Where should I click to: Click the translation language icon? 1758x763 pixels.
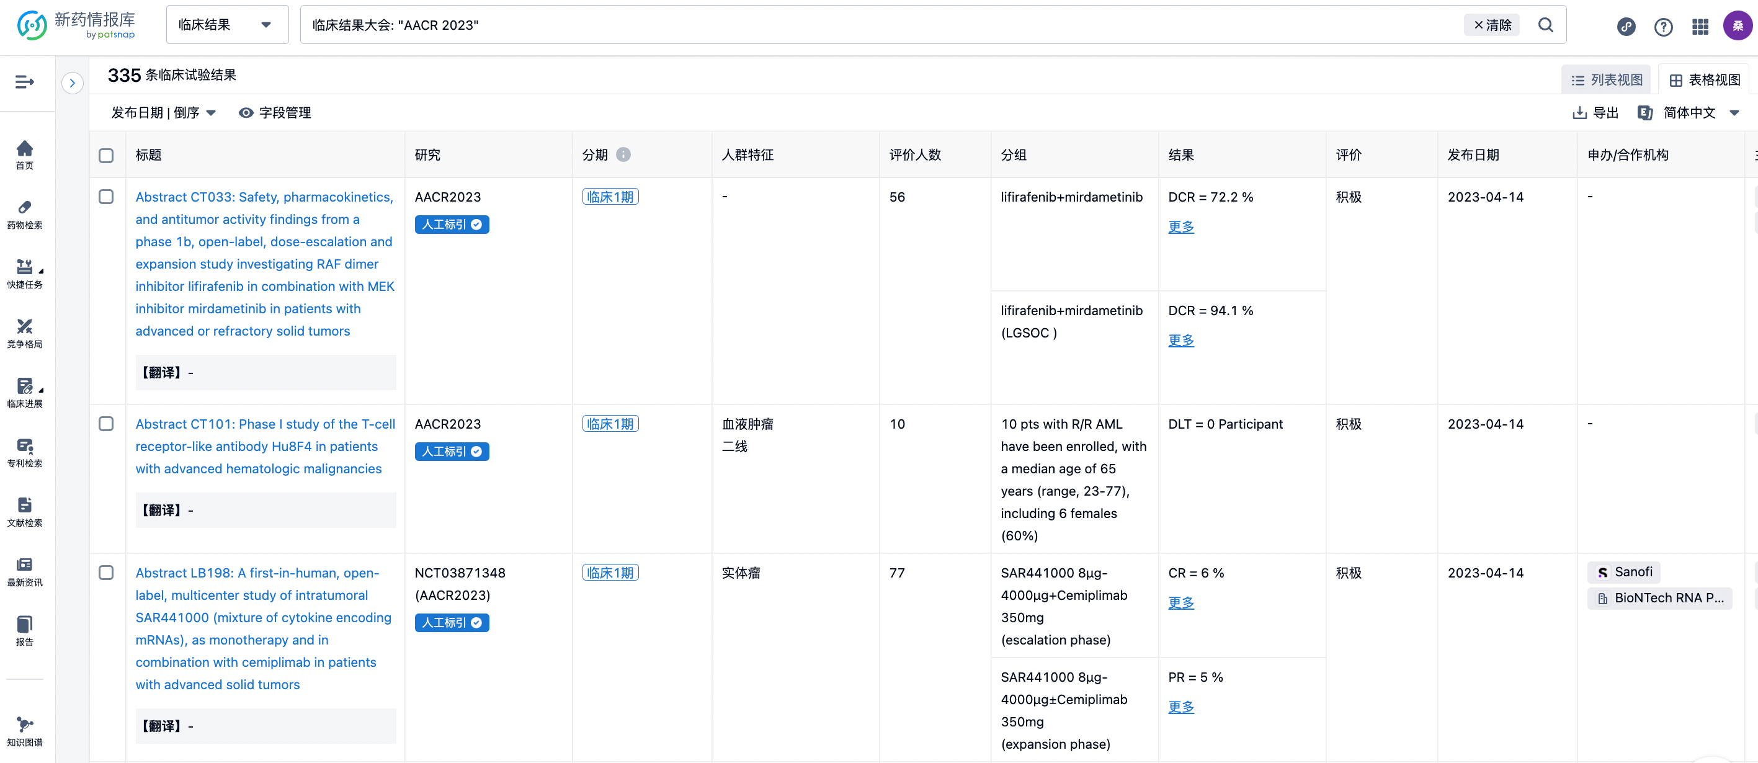tap(1644, 113)
